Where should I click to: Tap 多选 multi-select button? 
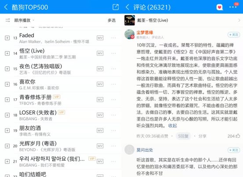(112, 20)
